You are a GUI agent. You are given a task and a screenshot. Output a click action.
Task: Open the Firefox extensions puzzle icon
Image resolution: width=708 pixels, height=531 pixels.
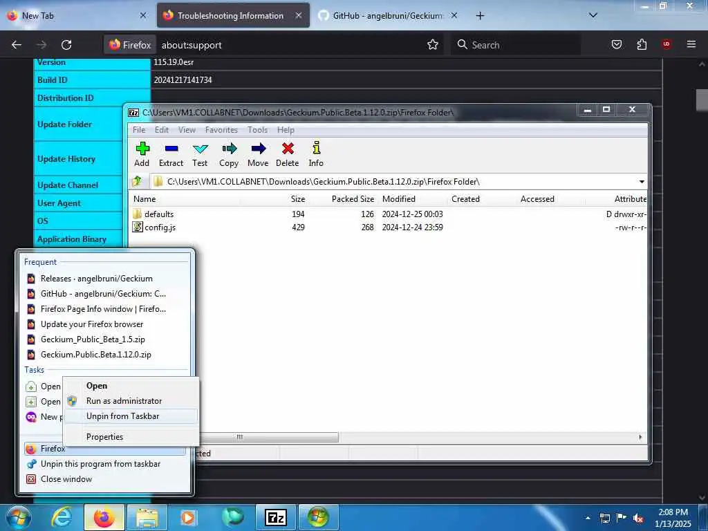642,45
